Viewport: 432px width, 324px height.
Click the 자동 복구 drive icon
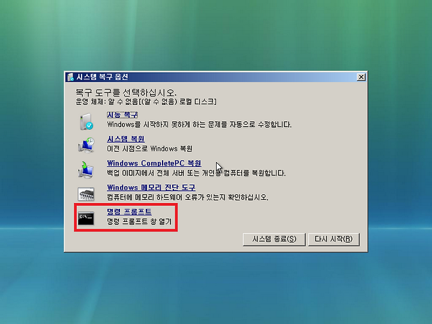pyautogui.click(x=86, y=121)
